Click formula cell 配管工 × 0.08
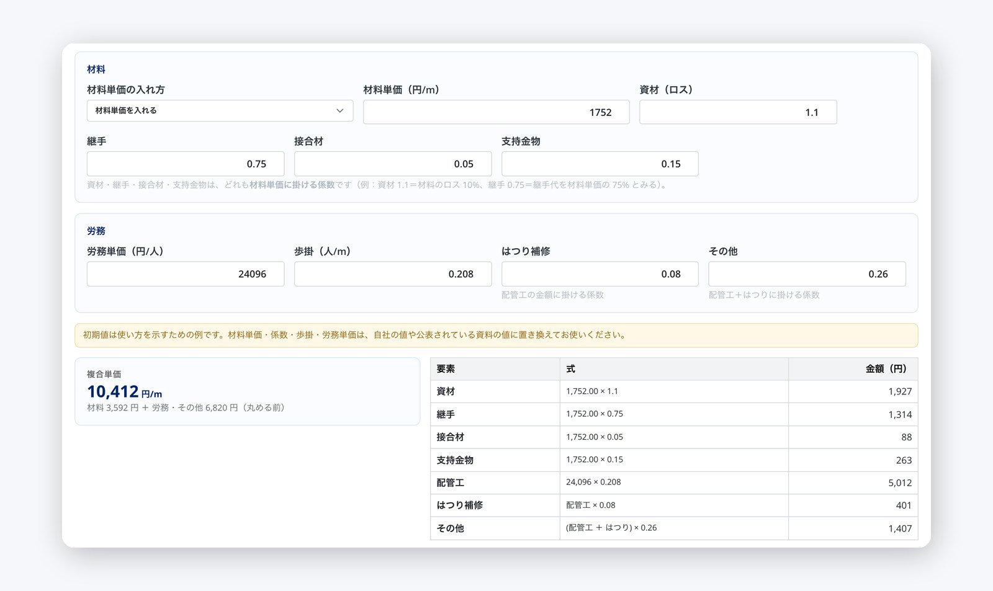993x591 pixels. click(674, 505)
